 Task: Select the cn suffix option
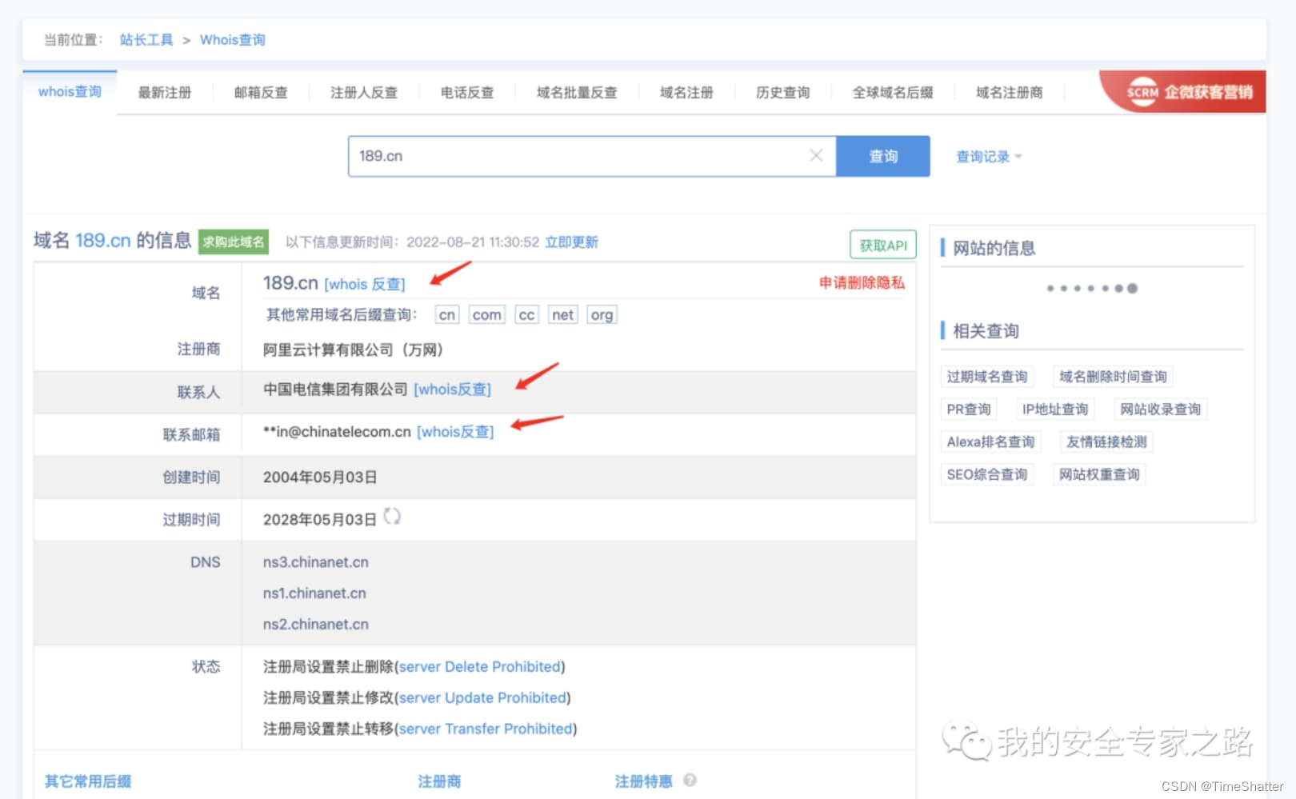[447, 315]
